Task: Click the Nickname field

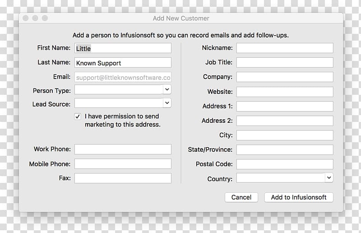Action: [285, 48]
